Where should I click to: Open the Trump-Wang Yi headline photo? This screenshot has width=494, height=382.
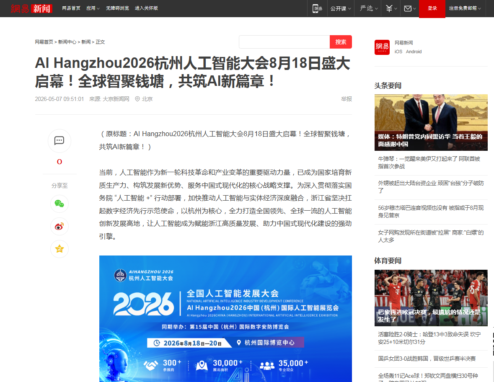[431, 122]
